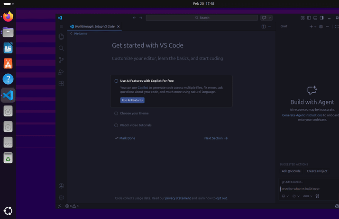The width and height of the screenshot is (339, 219).
Task: Show errors and warnings count in status bar
Action: (72, 206)
